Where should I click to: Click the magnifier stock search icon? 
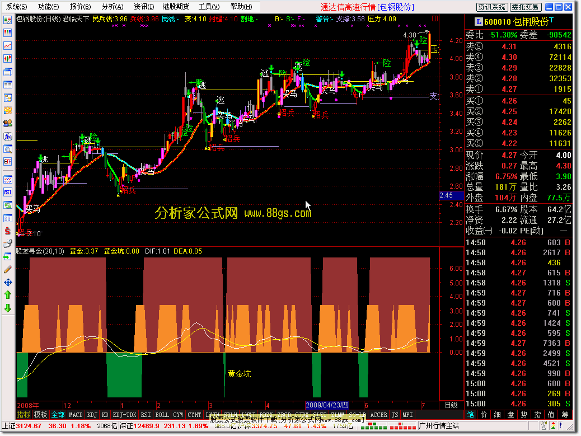tap(7, 149)
